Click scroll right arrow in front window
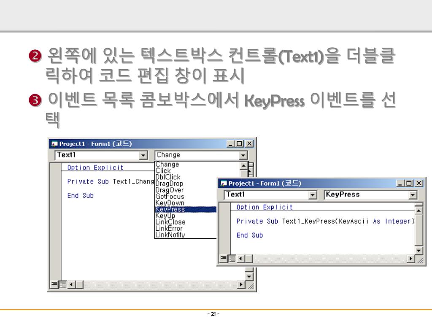 (411, 259)
